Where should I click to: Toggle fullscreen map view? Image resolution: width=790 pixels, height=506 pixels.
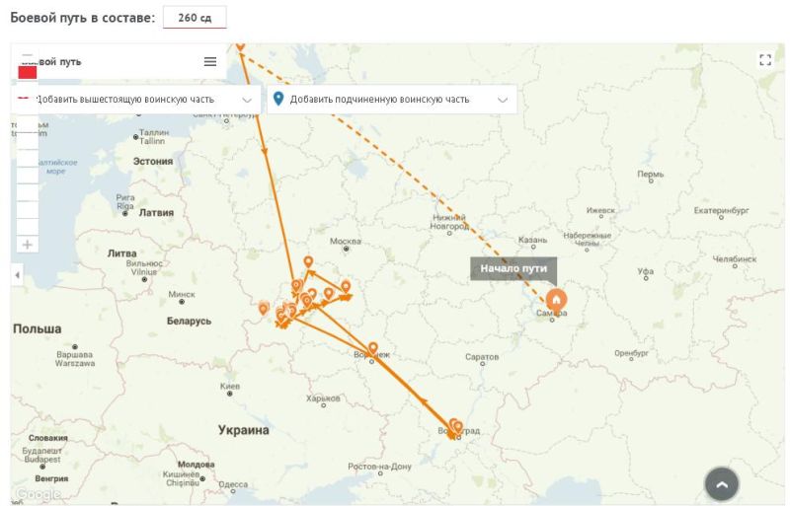click(764, 60)
